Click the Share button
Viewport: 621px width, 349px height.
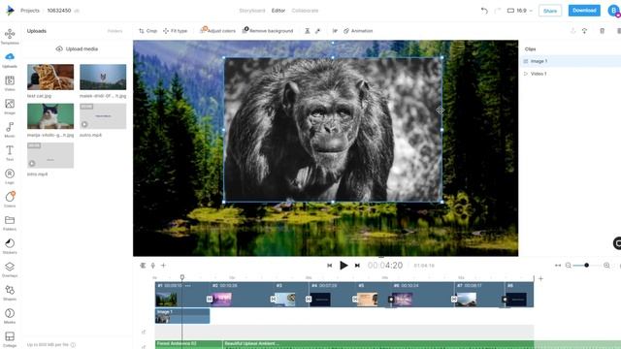tap(550, 11)
